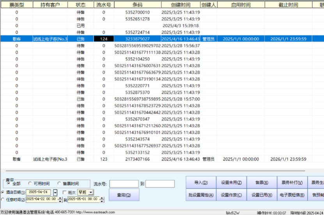Click the end datetime spinner arrows
The image size is (324, 215).
(102, 199)
